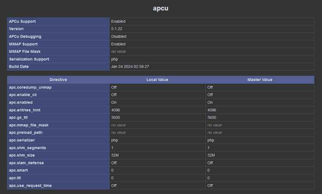Click the apc.slam_defense directive name
322x194 pixels.
pyautogui.click(x=26, y=163)
